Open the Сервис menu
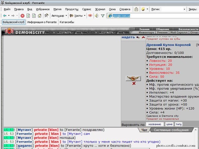This screenshot has height=149, width=199. point(87,9)
